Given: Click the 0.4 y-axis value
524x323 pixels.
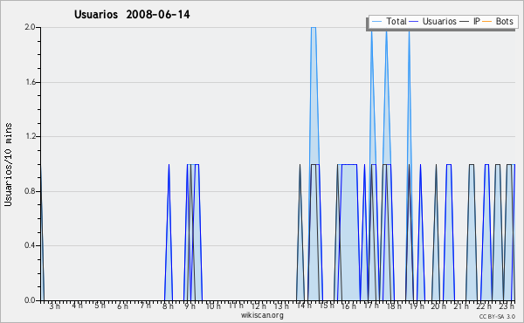Looking at the screenshot, I should click(30, 246).
